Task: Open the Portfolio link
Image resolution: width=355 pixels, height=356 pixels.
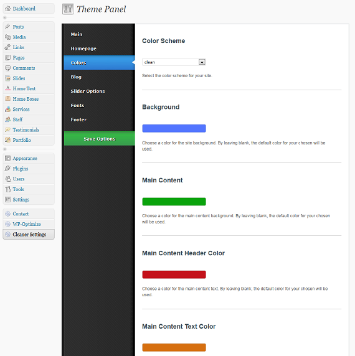Action: 22,140
